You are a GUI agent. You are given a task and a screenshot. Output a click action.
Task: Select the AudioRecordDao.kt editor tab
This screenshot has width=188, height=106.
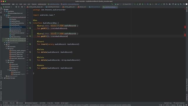110,7
